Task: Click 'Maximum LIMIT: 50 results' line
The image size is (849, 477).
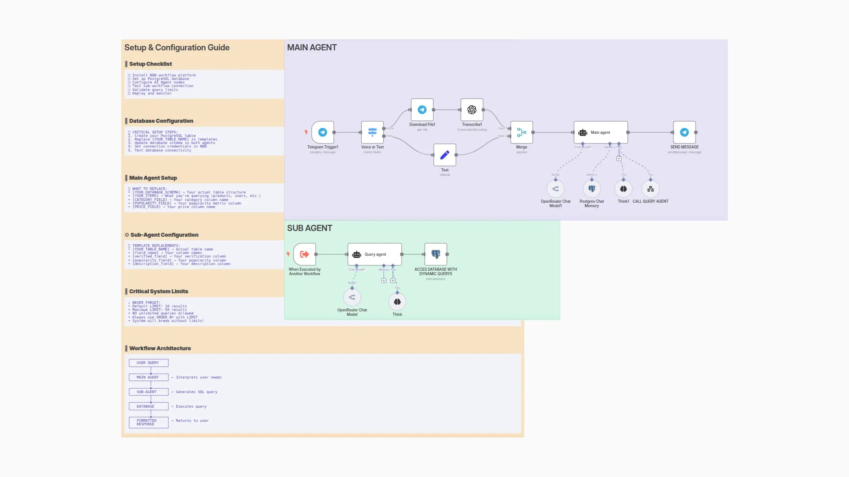Action: point(157,310)
